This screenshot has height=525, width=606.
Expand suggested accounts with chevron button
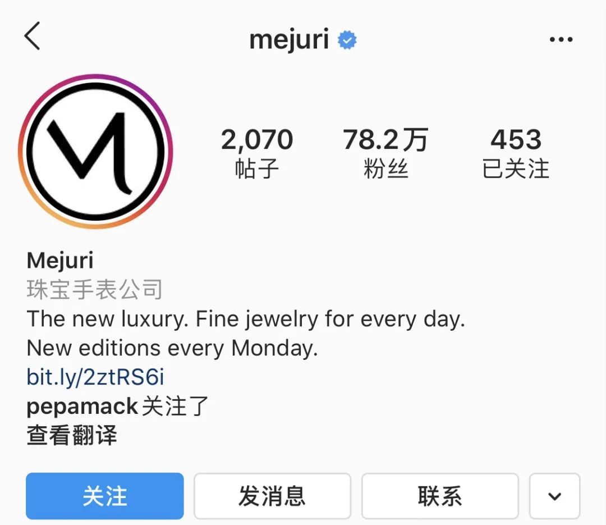(x=554, y=496)
